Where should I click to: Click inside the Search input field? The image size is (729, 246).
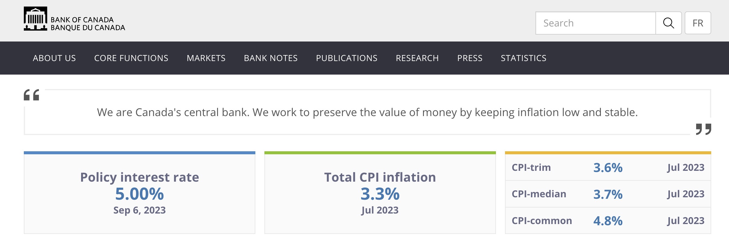point(595,23)
